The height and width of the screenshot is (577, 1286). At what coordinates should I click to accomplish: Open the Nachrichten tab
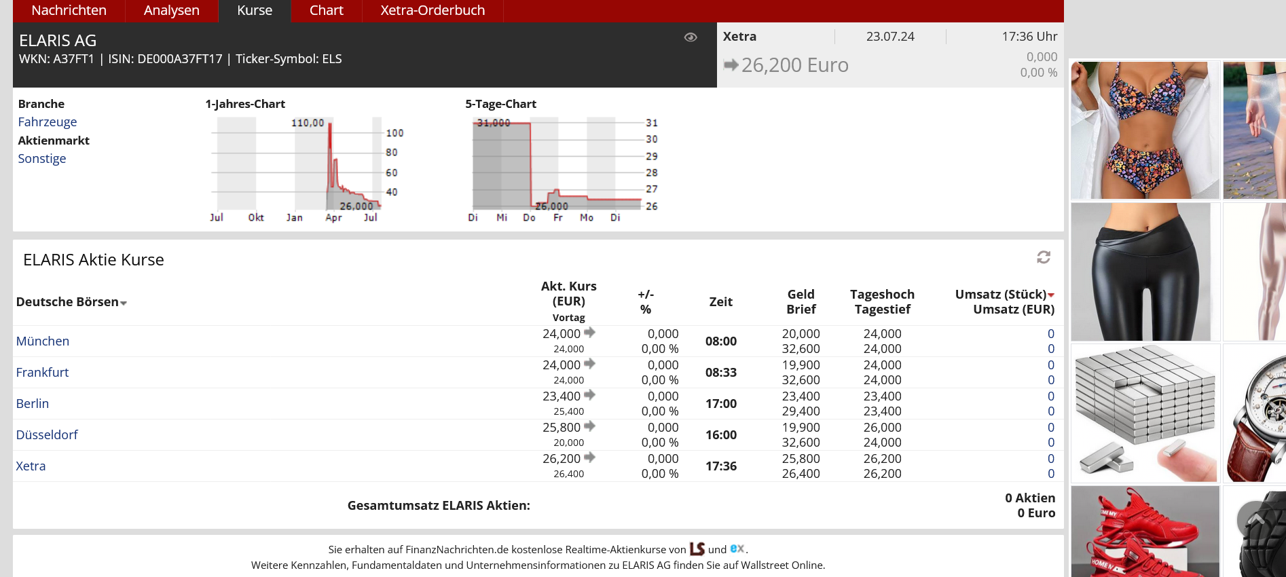[x=69, y=11]
